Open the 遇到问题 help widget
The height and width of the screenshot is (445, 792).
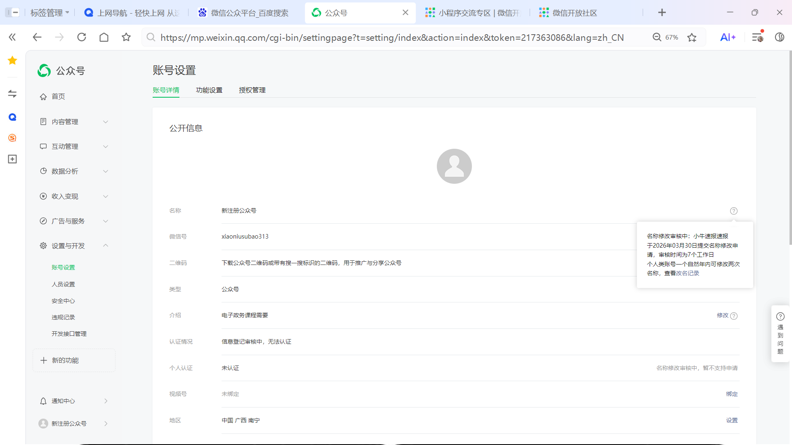pyautogui.click(x=780, y=334)
